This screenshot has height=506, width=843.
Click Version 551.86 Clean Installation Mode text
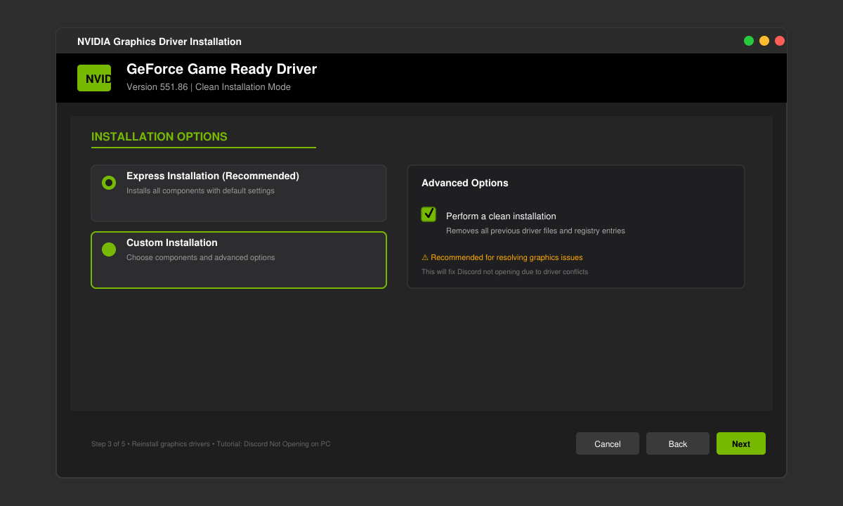point(209,87)
